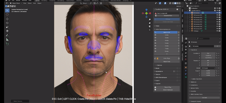Select the Measure tool
The width and height of the screenshot is (226, 103).
7,40
